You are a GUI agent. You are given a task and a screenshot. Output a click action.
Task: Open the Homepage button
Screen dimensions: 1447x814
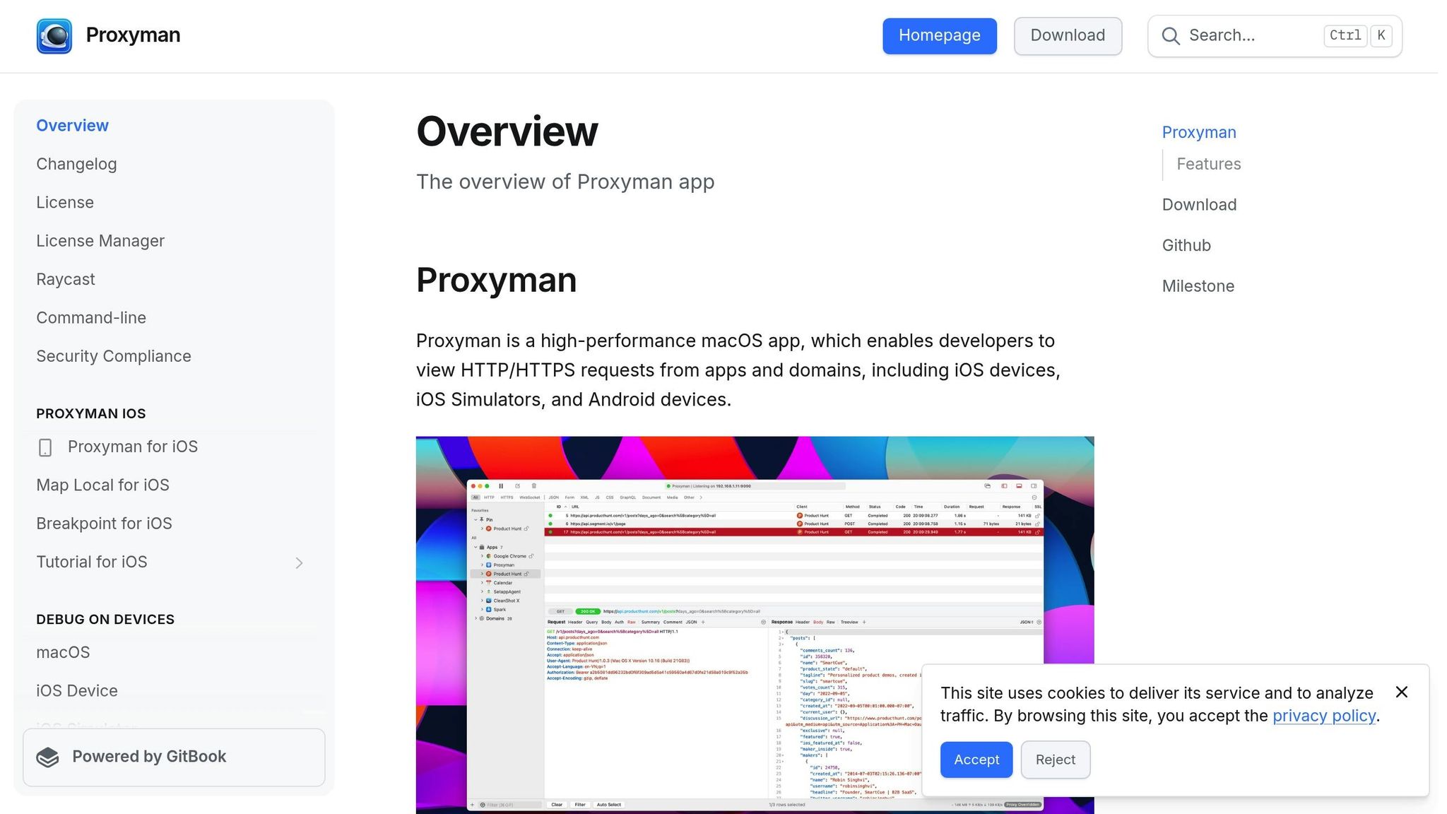(x=939, y=36)
